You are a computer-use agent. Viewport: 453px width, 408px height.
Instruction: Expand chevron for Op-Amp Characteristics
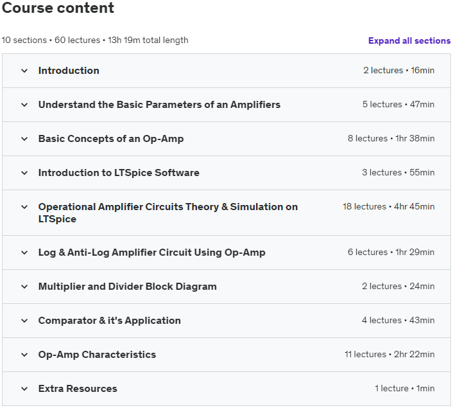tap(24, 355)
